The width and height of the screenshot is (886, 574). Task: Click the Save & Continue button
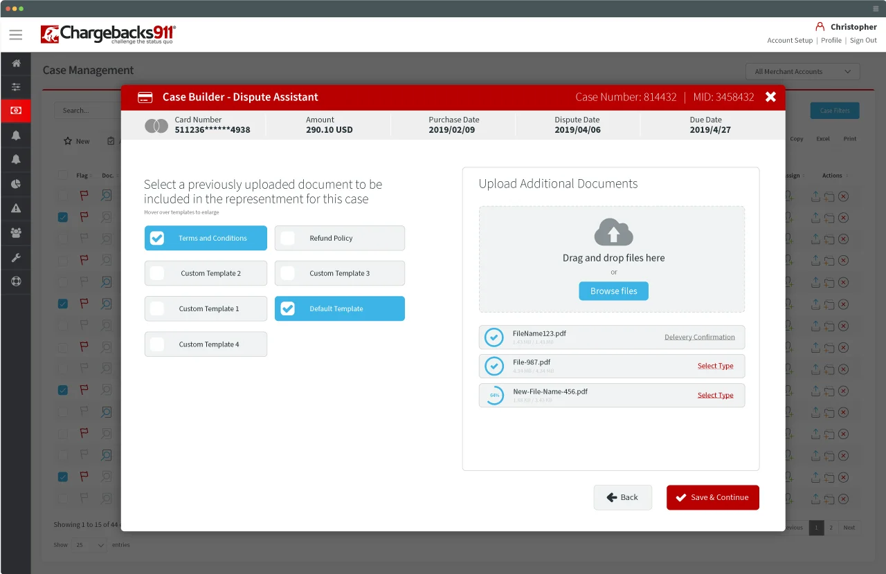coord(712,497)
